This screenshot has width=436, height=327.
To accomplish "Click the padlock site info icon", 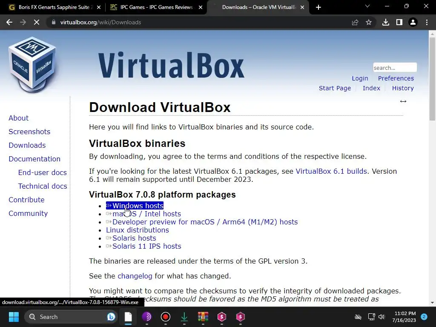I will (x=54, y=22).
